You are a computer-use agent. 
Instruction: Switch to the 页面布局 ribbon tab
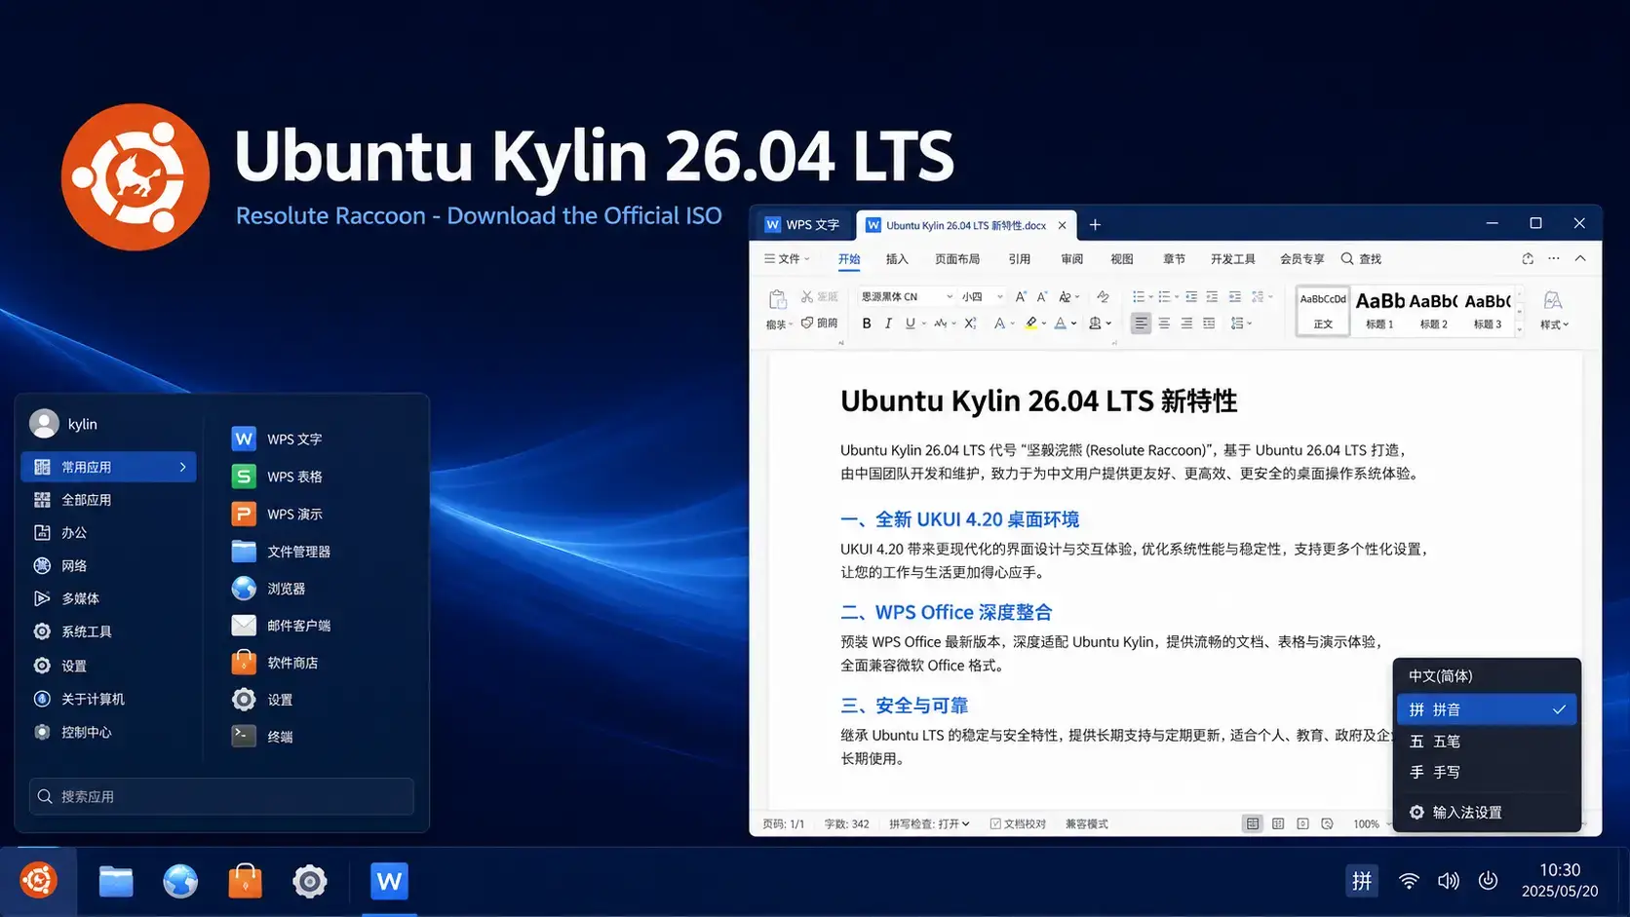(957, 259)
